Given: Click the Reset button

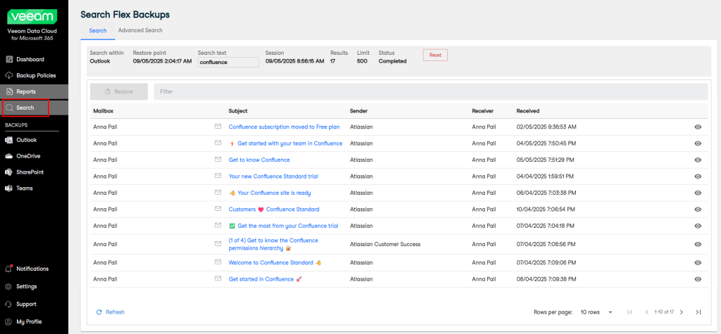Looking at the screenshot, I should 435,55.
